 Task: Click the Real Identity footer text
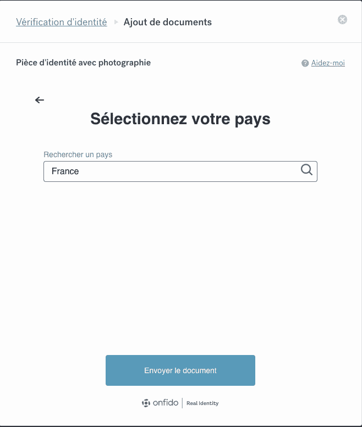point(202,403)
